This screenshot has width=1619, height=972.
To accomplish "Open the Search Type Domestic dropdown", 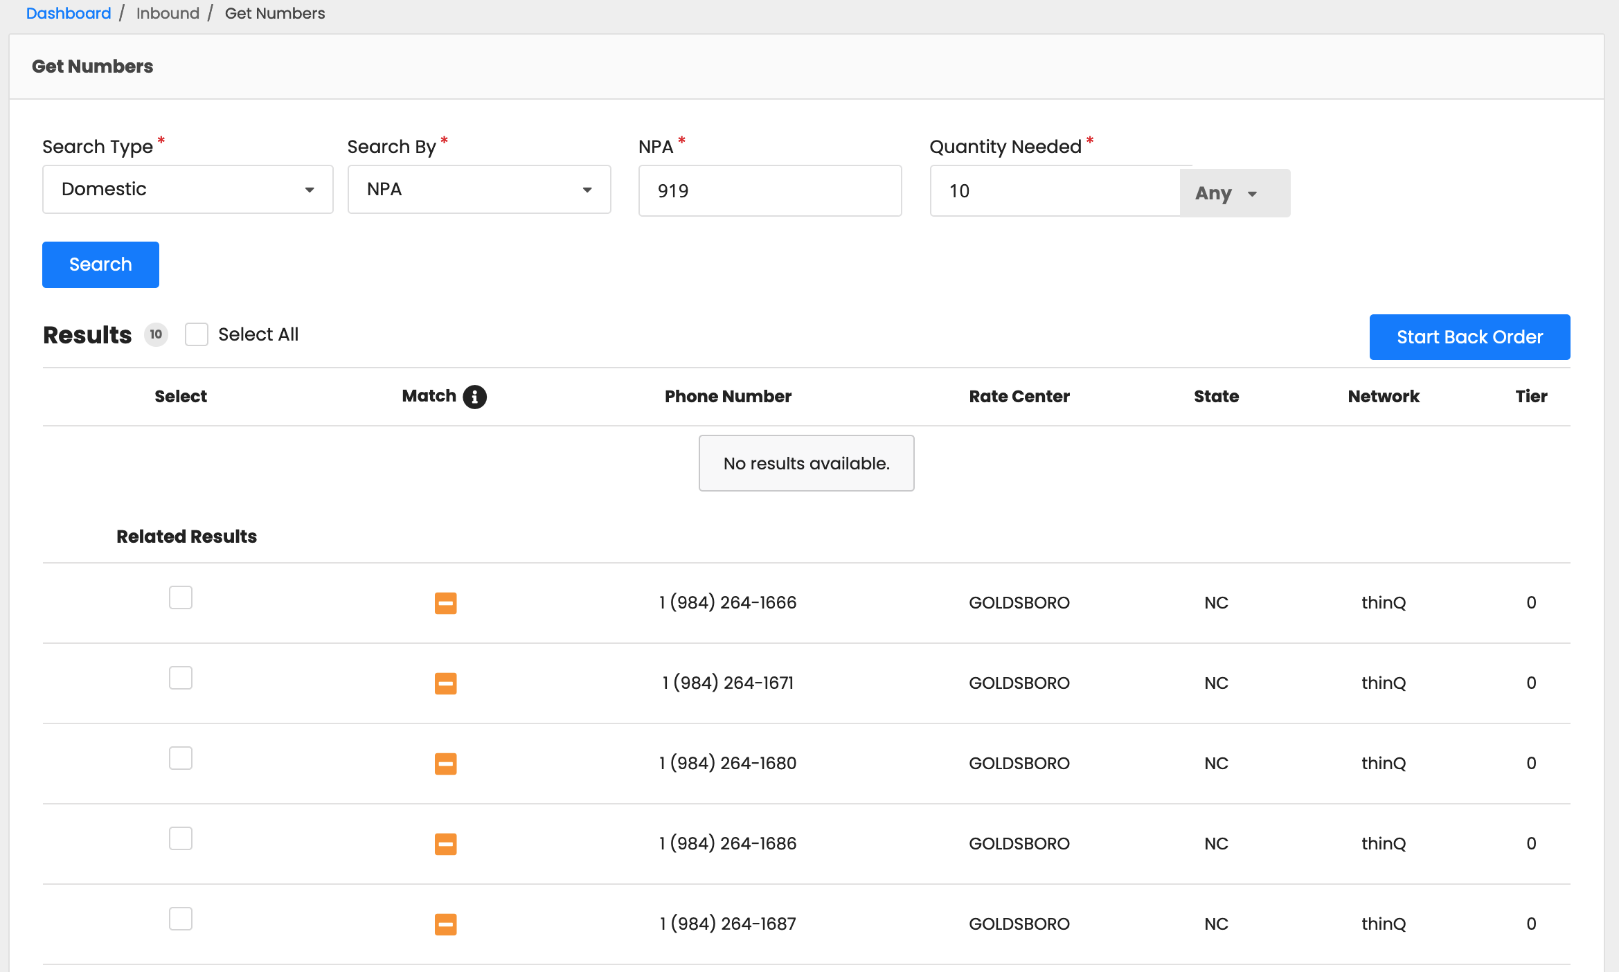I will pyautogui.click(x=188, y=189).
